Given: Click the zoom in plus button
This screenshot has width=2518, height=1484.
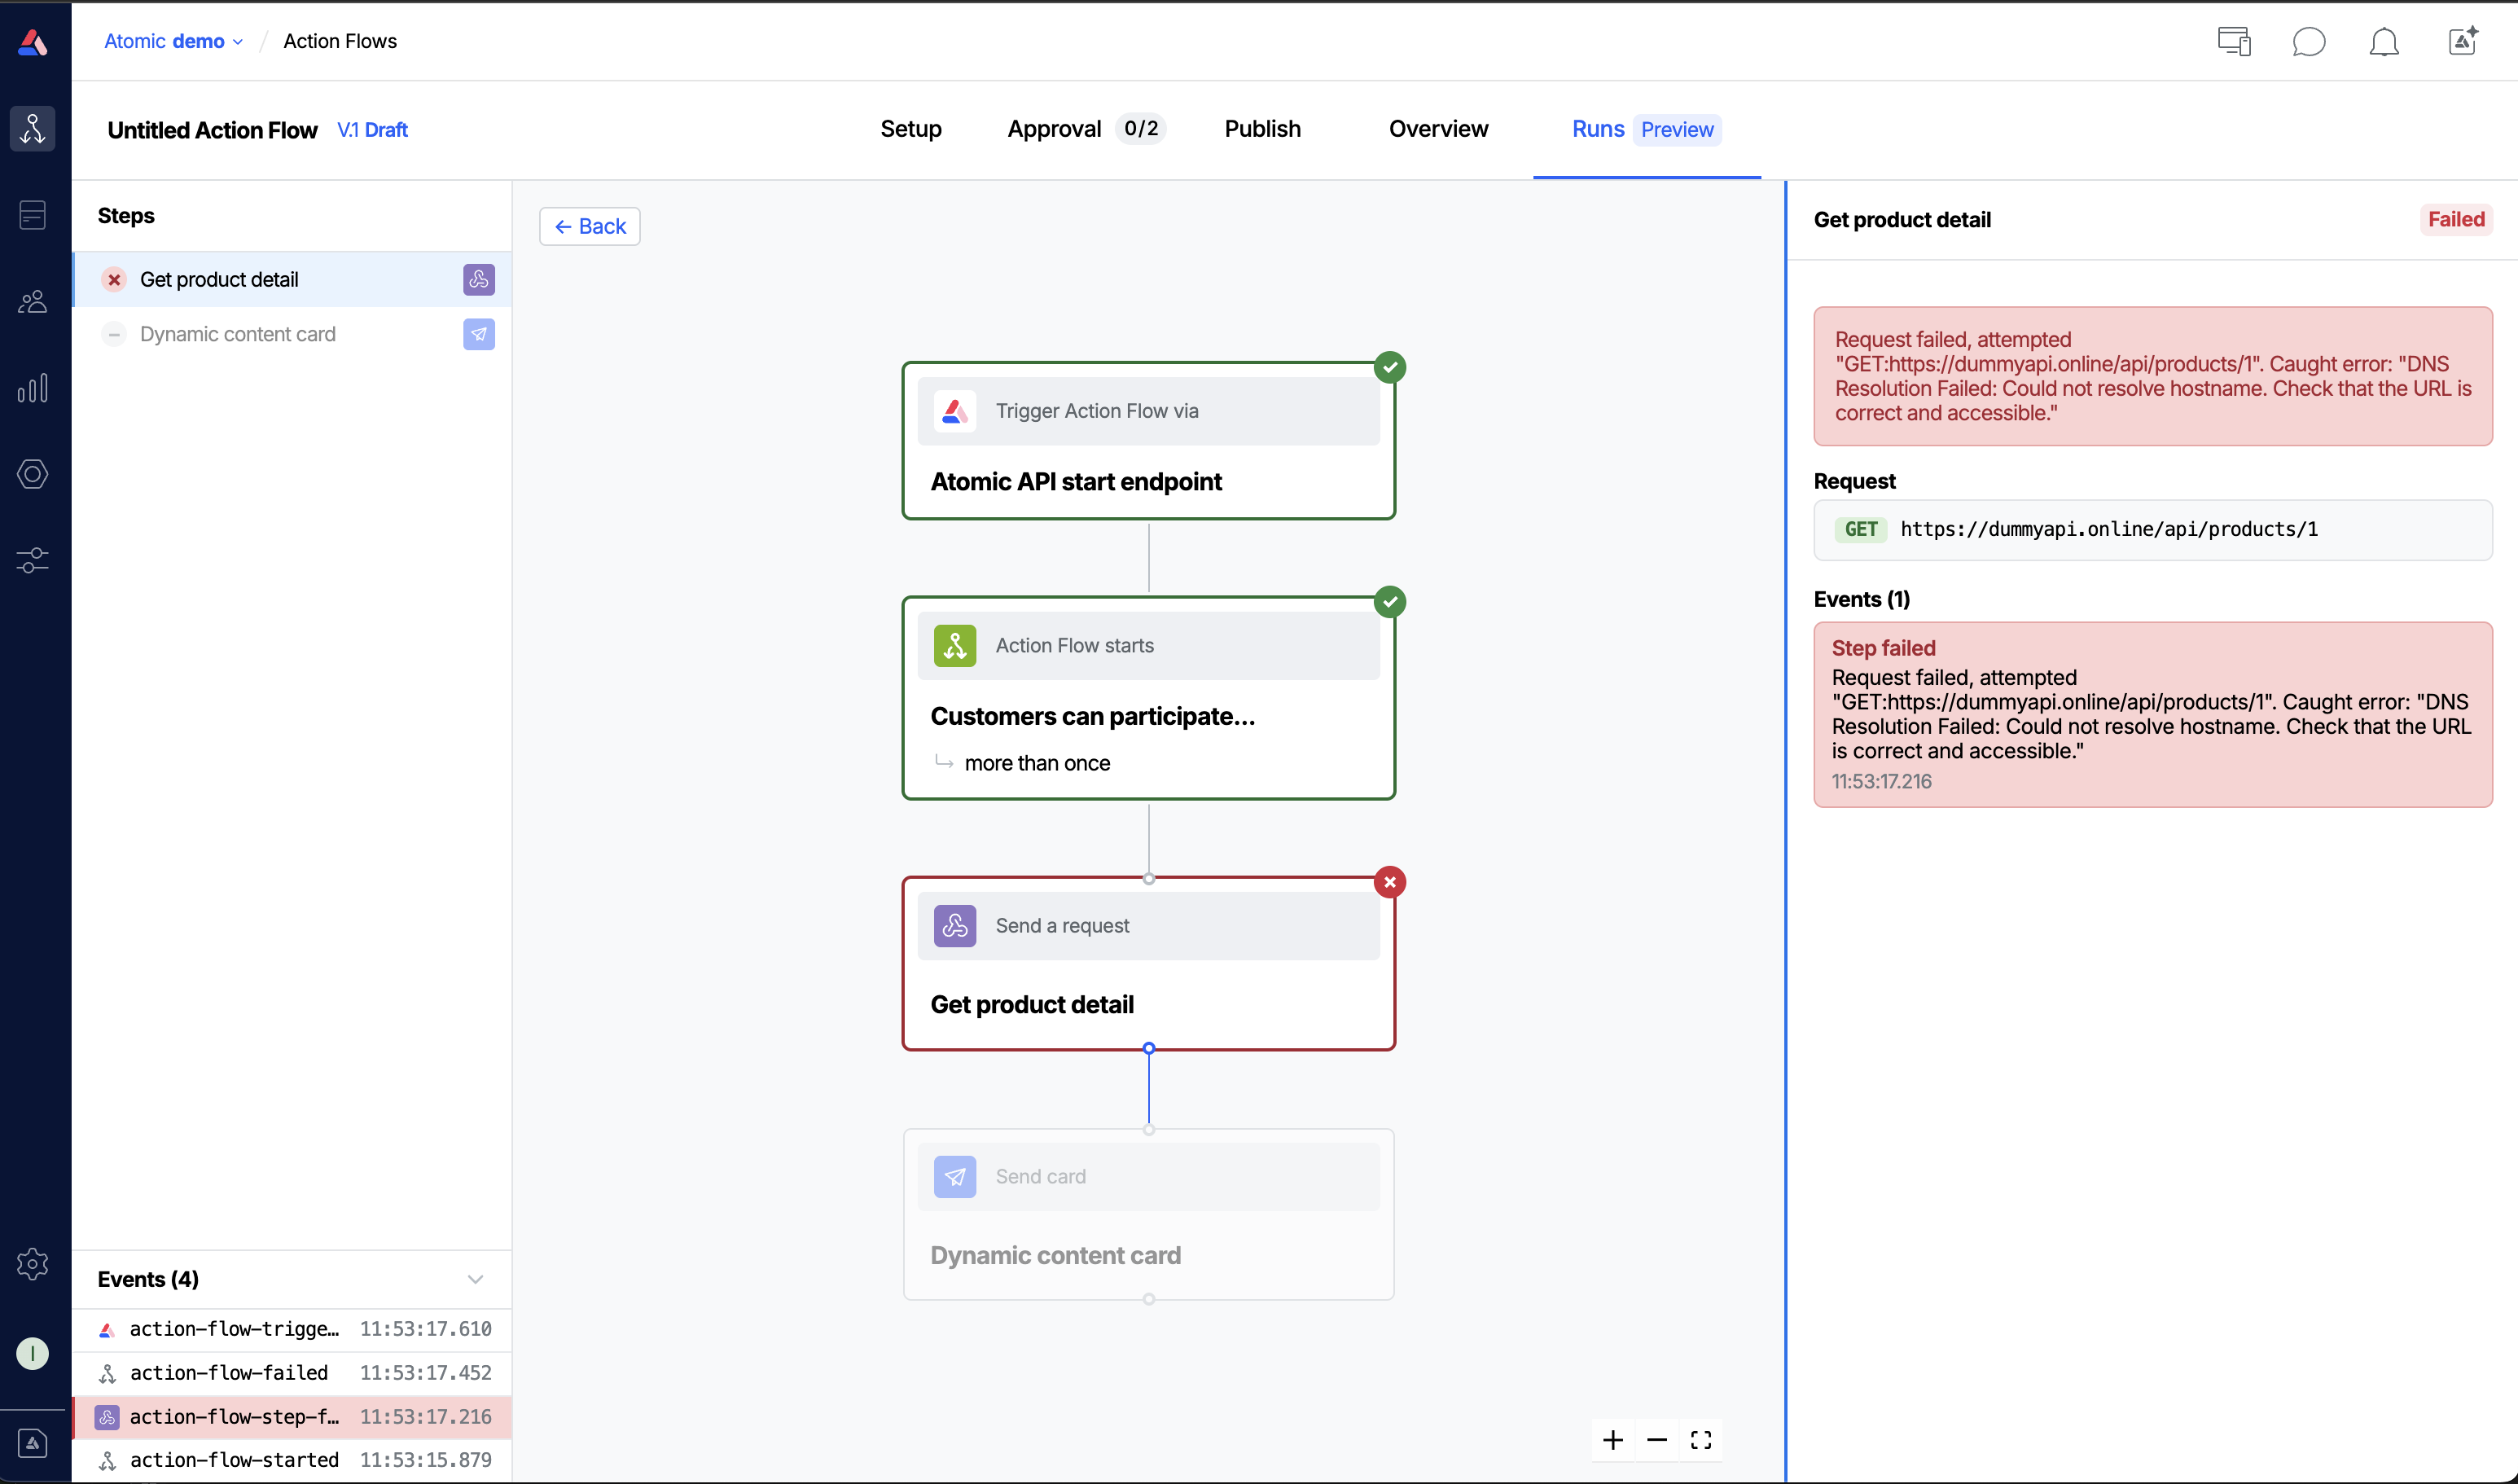Looking at the screenshot, I should (x=1612, y=1440).
